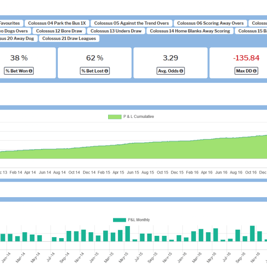Click the -135.84 max drawdown value
Image resolution: width=267 pixels, height=267 pixels.
pyautogui.click(x=246, y=58)
